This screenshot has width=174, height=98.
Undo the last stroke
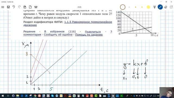pyautogui.click(x=14, y=7)
